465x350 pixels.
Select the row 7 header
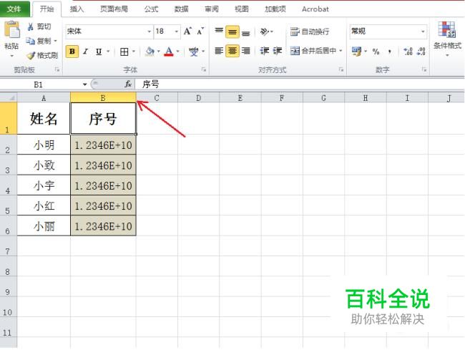click(8, 246)
